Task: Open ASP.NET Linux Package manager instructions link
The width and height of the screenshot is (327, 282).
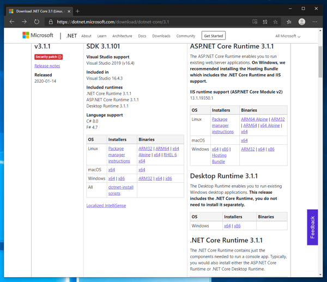Action: click(222, 125)
